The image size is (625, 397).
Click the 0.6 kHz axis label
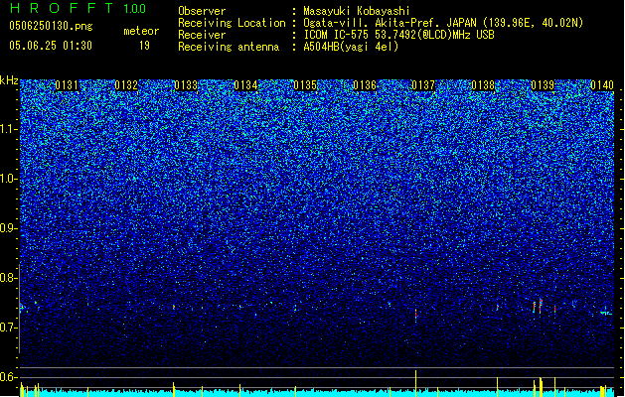click(x=9, y=377)
